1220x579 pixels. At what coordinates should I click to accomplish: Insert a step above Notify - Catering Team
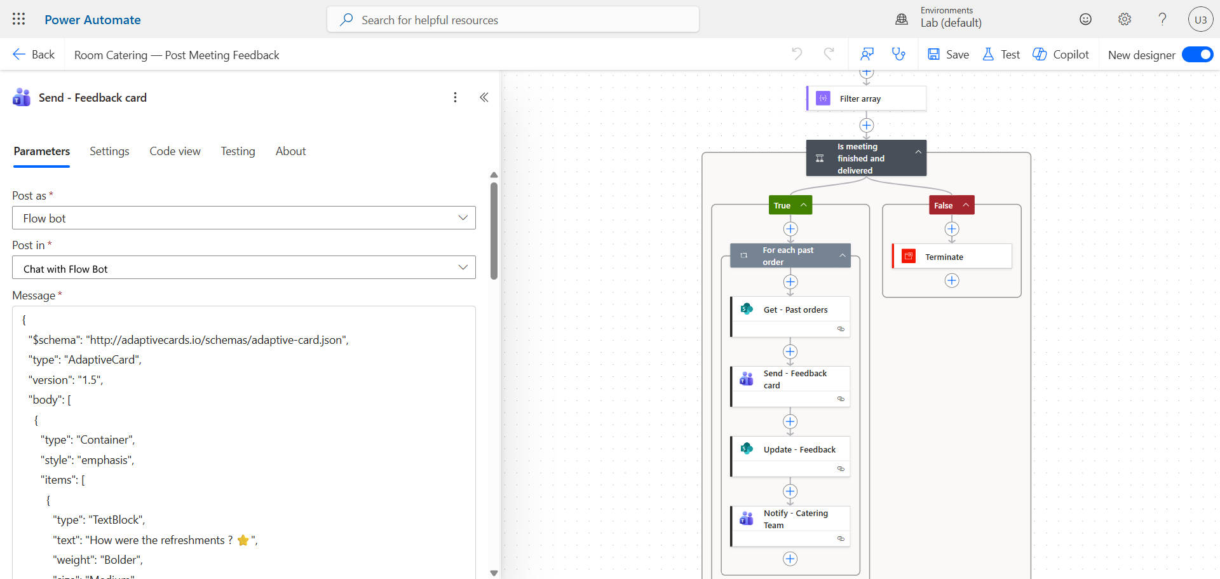pos(790,491)
